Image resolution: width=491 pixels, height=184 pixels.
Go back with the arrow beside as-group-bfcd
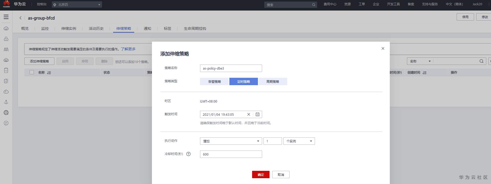(20, 18)
